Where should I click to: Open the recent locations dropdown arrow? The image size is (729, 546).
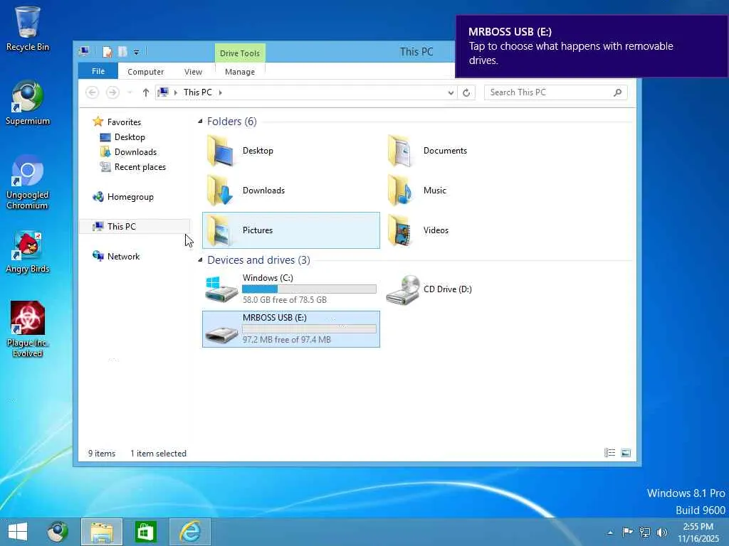point(130,92)
